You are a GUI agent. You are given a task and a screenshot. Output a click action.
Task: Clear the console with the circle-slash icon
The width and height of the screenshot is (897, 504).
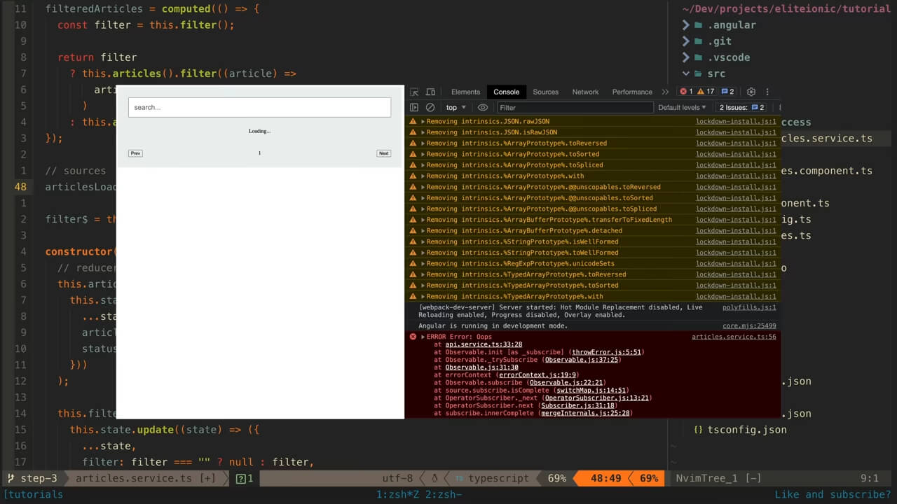pos(430,107)
